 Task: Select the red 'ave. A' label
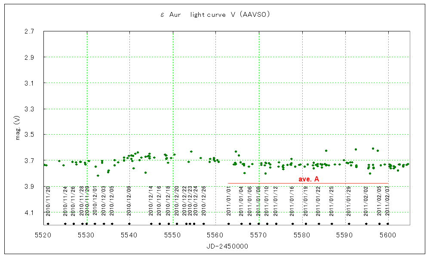(x=308, y=179)
